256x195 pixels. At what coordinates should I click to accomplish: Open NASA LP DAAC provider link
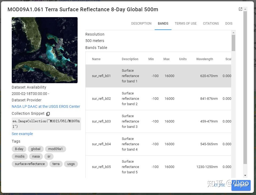pos(46,106)
